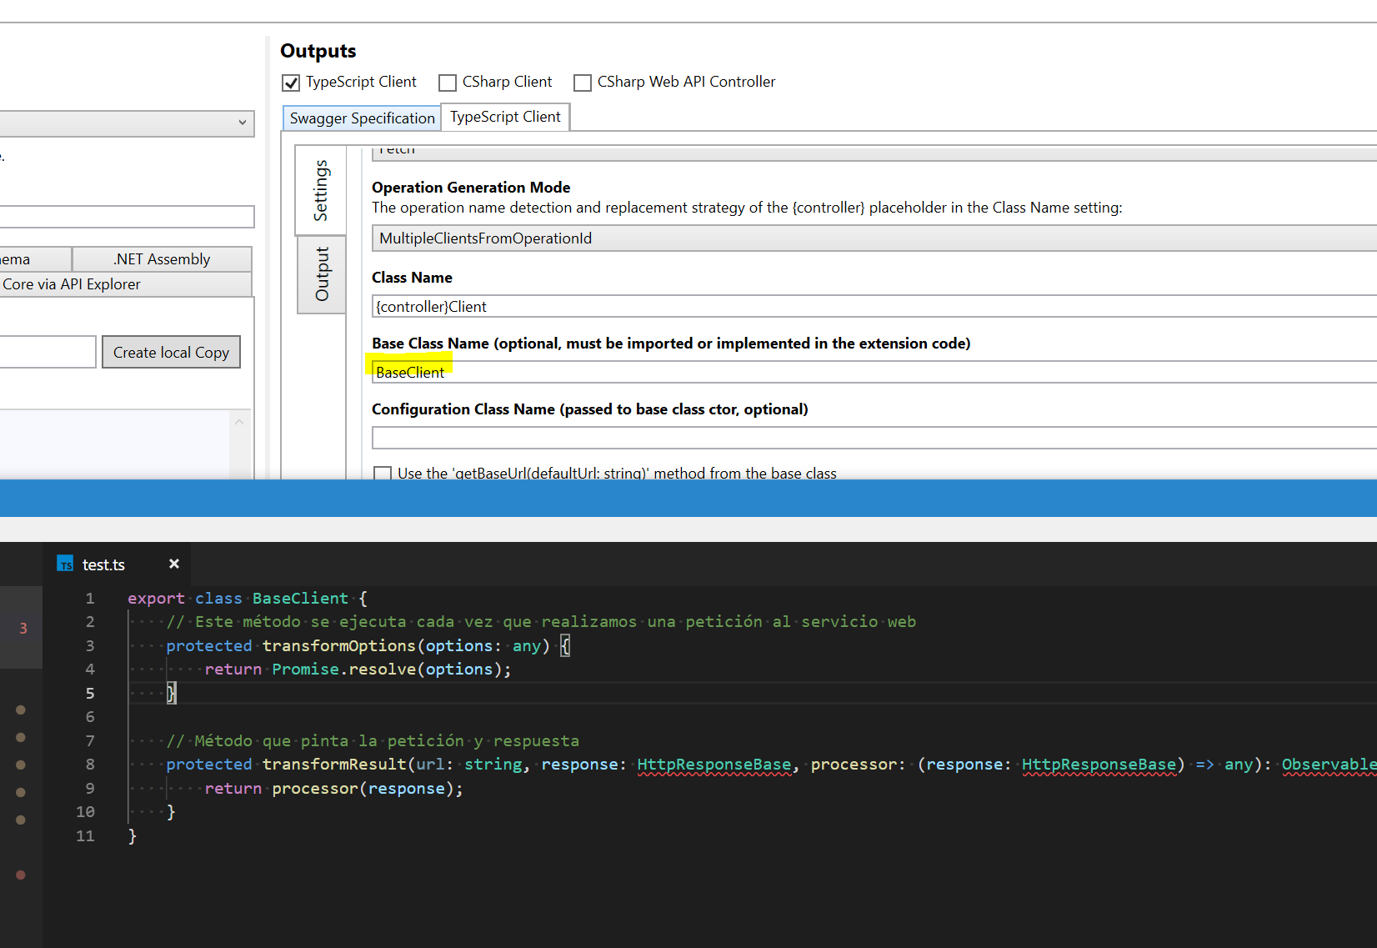The height and width of the screenshot is (948, 1377).
Task: Uncheck the TypeScript Client output
Action: tap(290, 82)
